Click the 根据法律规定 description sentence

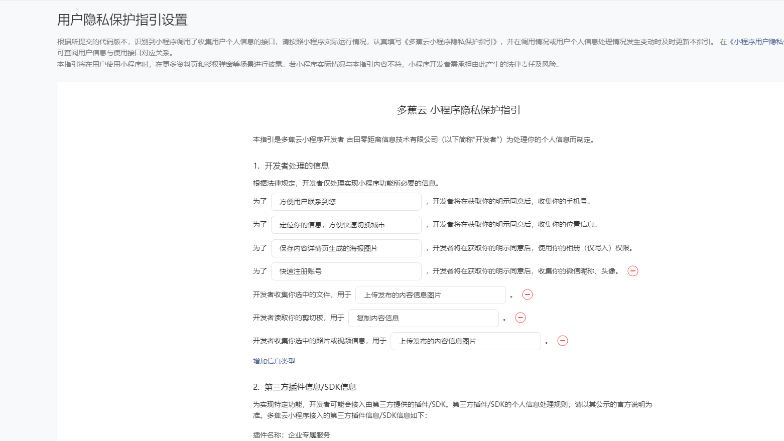346,183
